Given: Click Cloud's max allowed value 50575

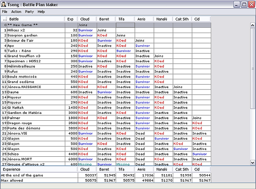Looking at the screenshot, I should coord(87,180).
